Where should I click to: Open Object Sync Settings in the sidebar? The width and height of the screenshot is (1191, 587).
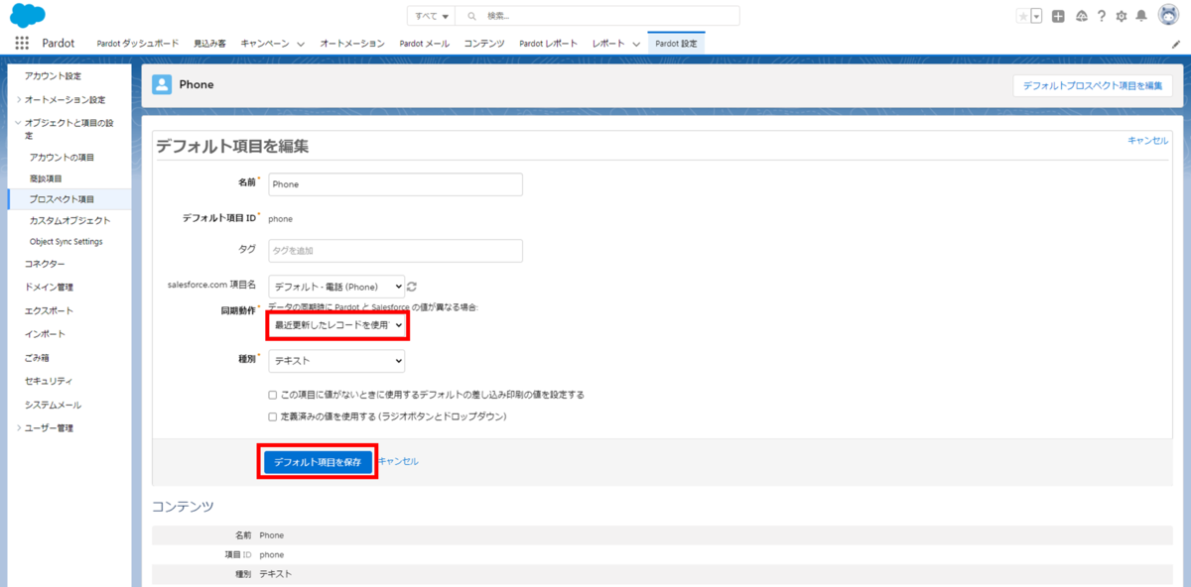pos(66,241)
